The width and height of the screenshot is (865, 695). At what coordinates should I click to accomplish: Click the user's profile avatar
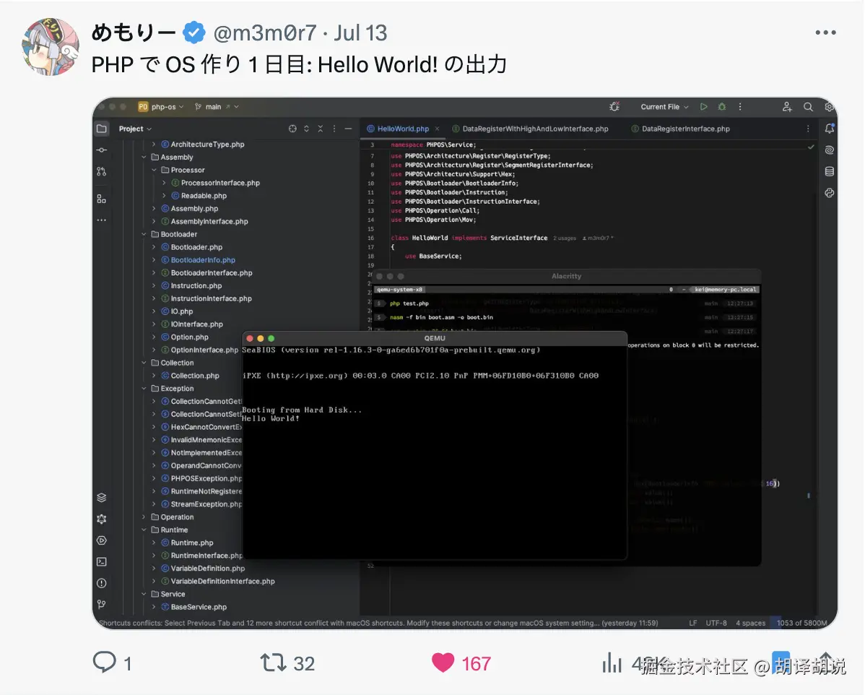(51, 47)
